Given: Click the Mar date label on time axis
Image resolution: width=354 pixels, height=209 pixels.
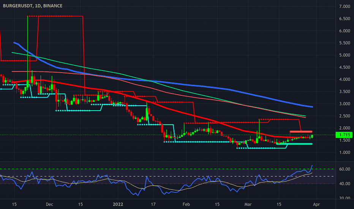Looking at the screenshot, I should pos(248,204).
